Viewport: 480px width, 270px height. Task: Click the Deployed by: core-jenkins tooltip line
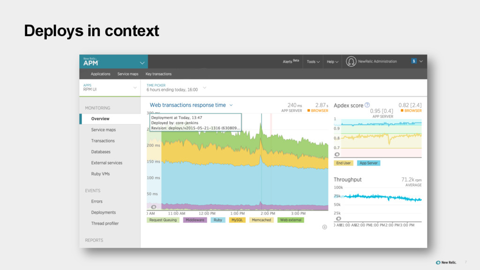[174, 123]
